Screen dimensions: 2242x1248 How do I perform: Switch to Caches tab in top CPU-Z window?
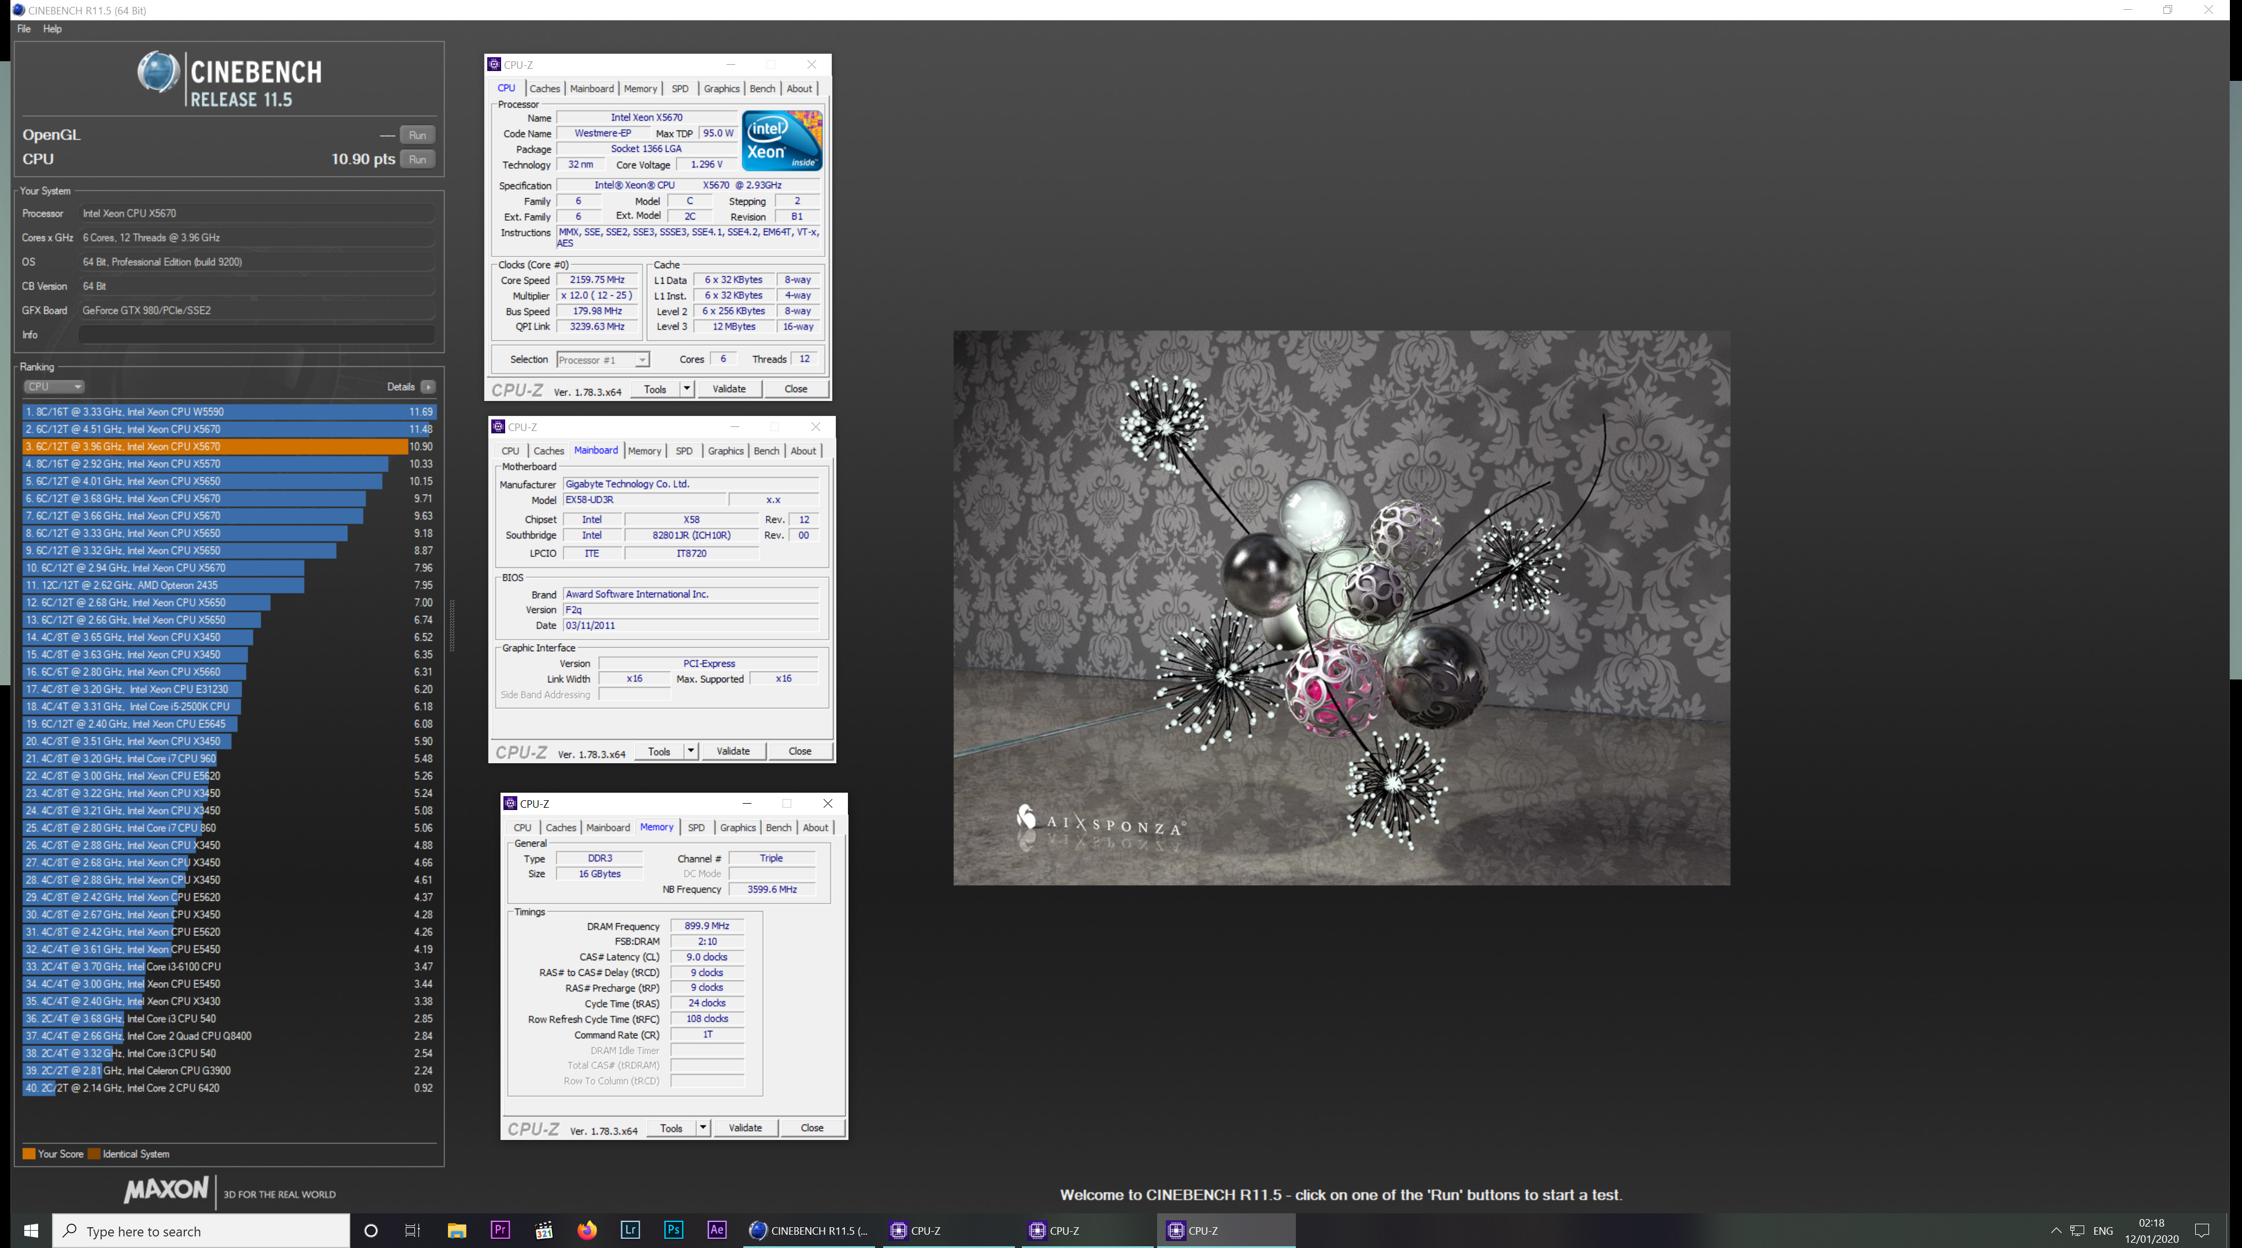point(545,89)
